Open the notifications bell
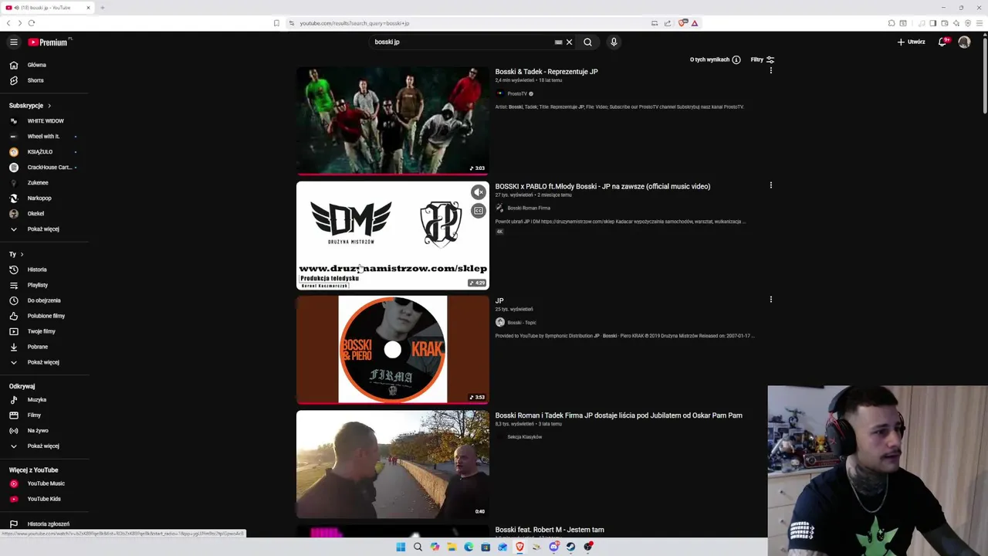This screenshot has width=988, height=556. pyautogui.click(x=942, y=42)
